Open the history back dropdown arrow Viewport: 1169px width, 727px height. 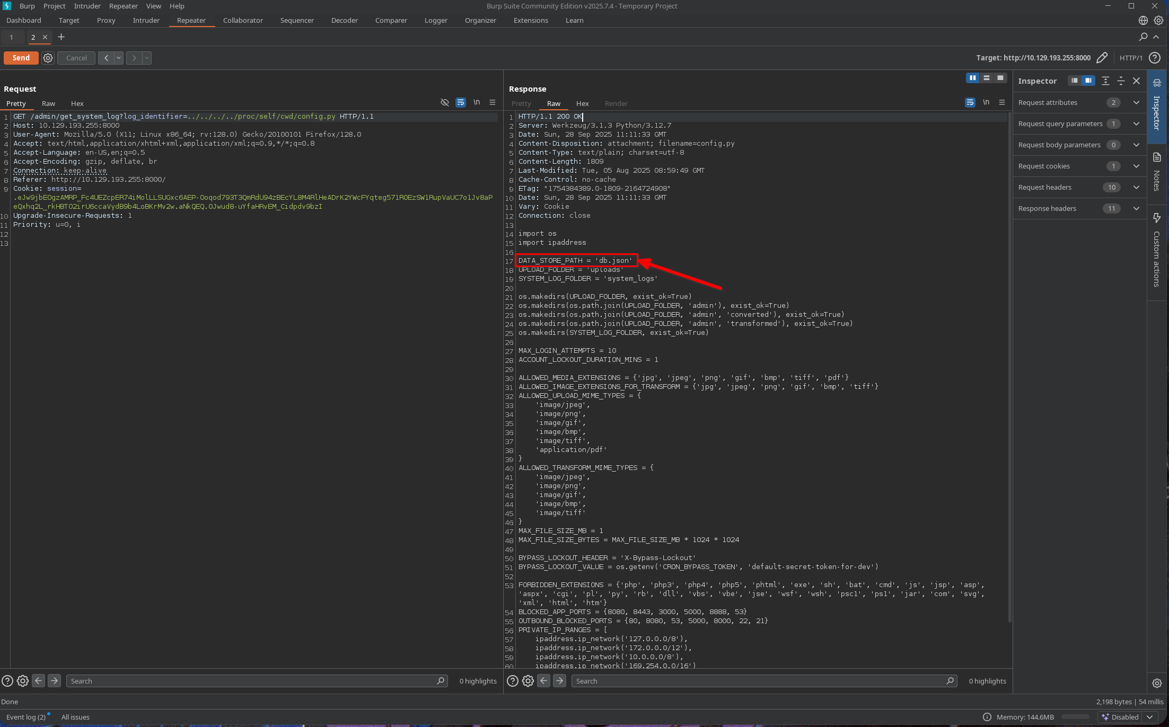click(119, 58)
